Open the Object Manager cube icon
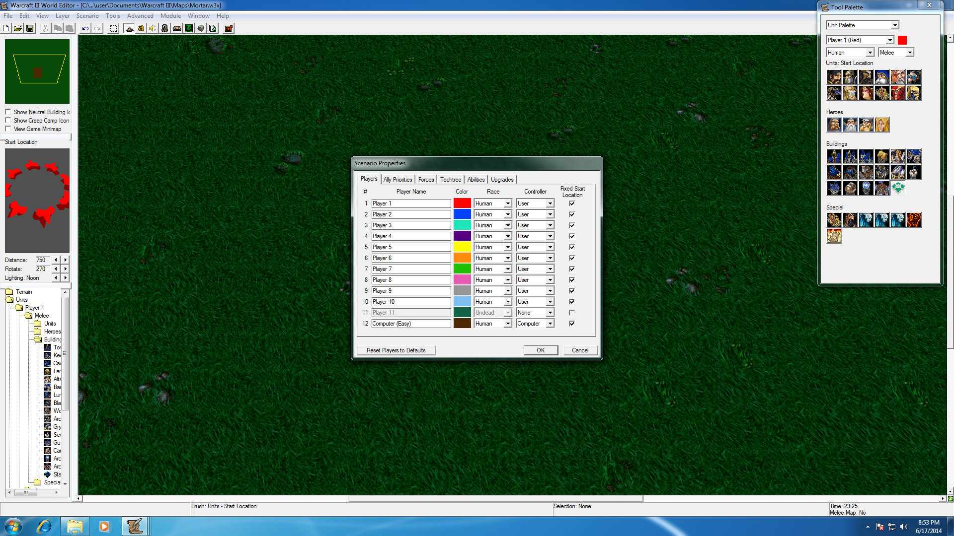Image resolution: width=954 pixels, height=536 pixels. (201, 28)
